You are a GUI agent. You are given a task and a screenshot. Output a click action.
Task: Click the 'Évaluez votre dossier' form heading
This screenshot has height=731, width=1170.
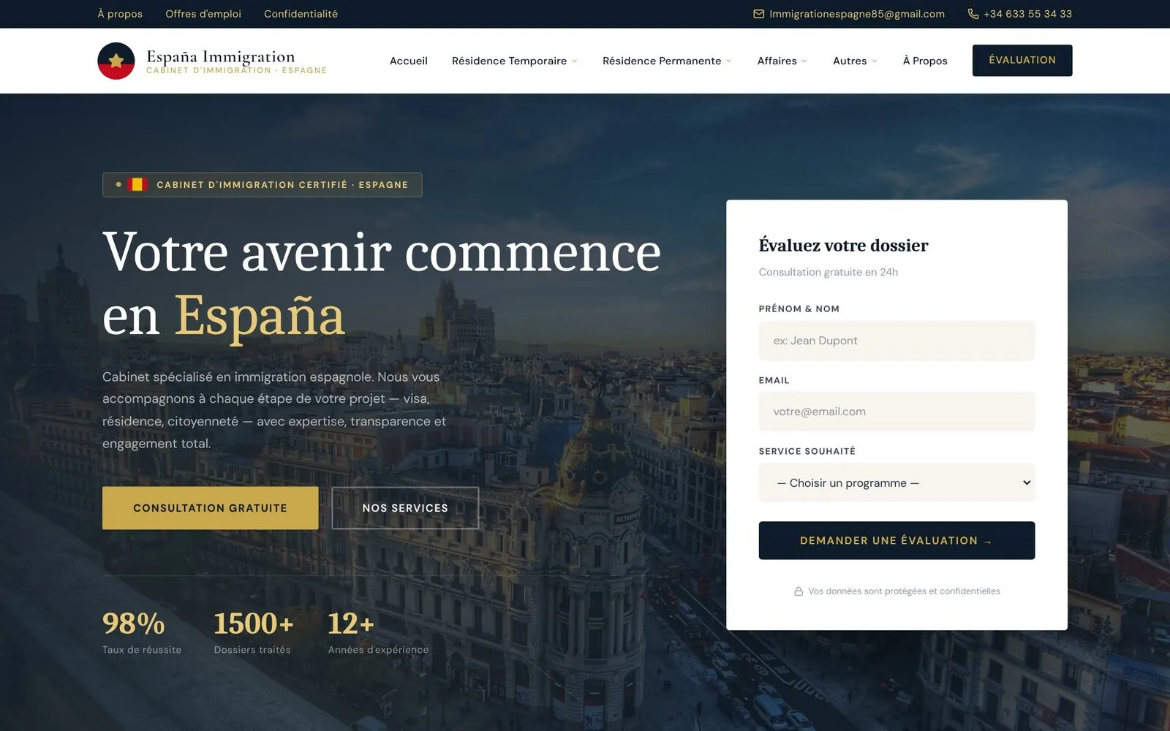coord(844,245)
